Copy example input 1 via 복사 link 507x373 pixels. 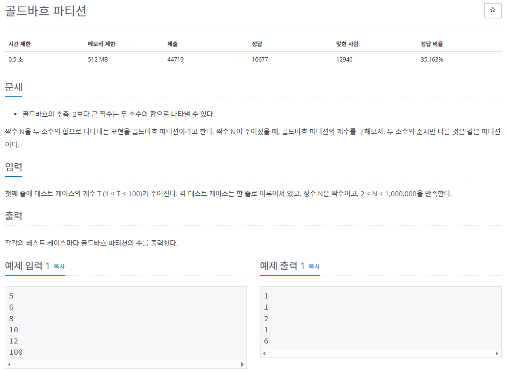pyautogui.click(x=59, y=266)
